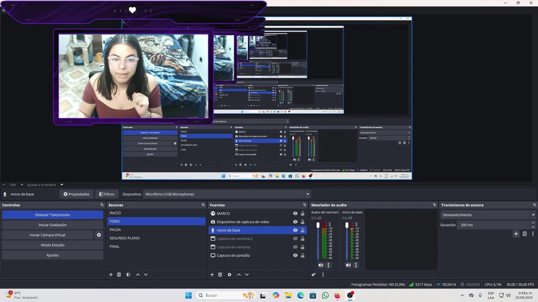Image resolution: width=538 pixels, height=302 pixels.
Task: Switch to SEGUNDO PLANO scene
Action: coord(156,238)
